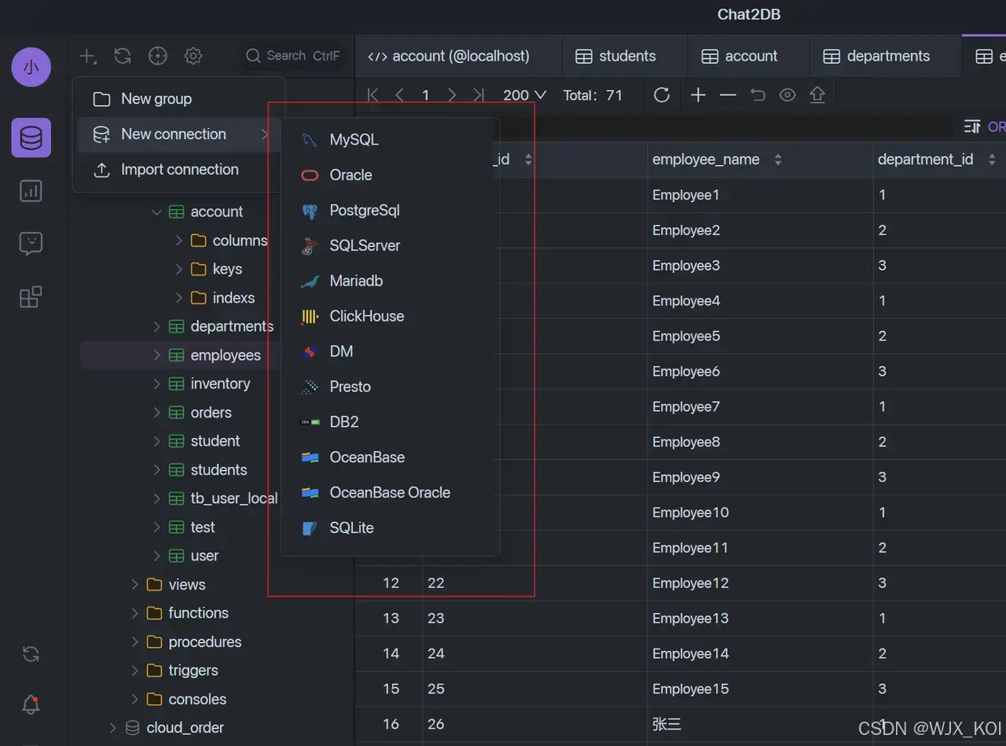Image resolution: width=1006 pixels, height=746 pixels.
Task: Select PostgreSql connection type
Action: (x=391, y=211)
